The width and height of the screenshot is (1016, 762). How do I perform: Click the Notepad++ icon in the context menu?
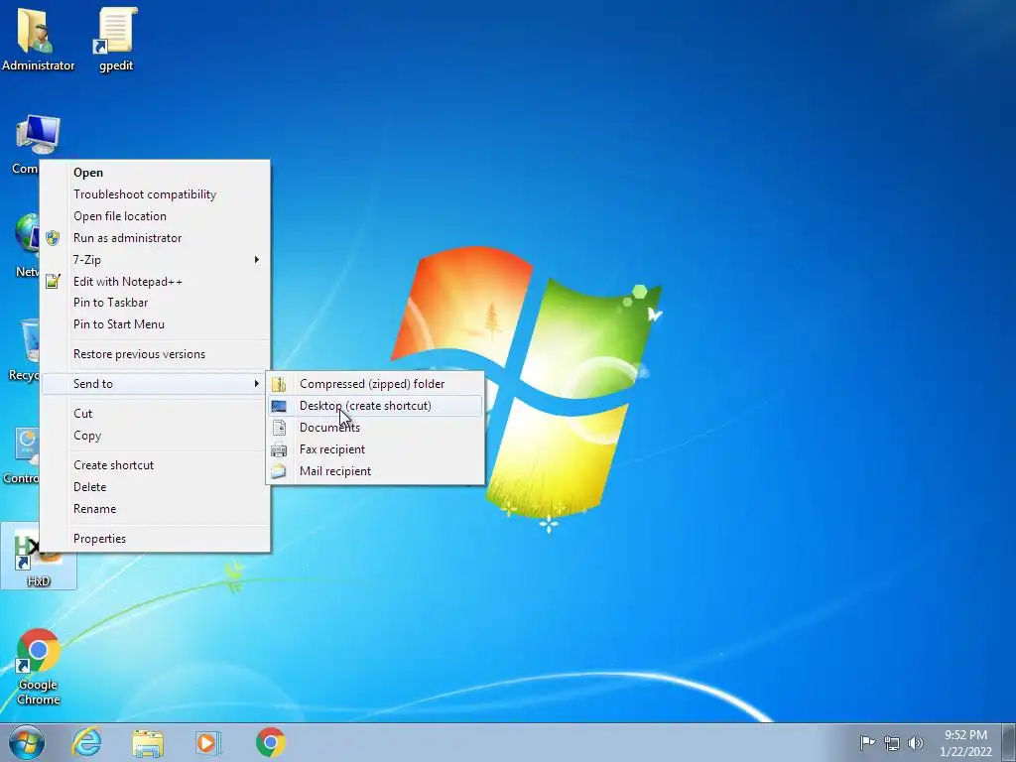tap(53, 281)
